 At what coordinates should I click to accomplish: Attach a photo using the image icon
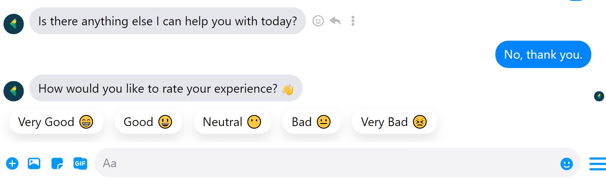[34, 163]
